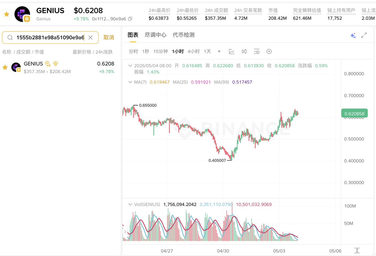The image size is (376, 256).
Task: Select the 1小时 interval
Action: 178,52
